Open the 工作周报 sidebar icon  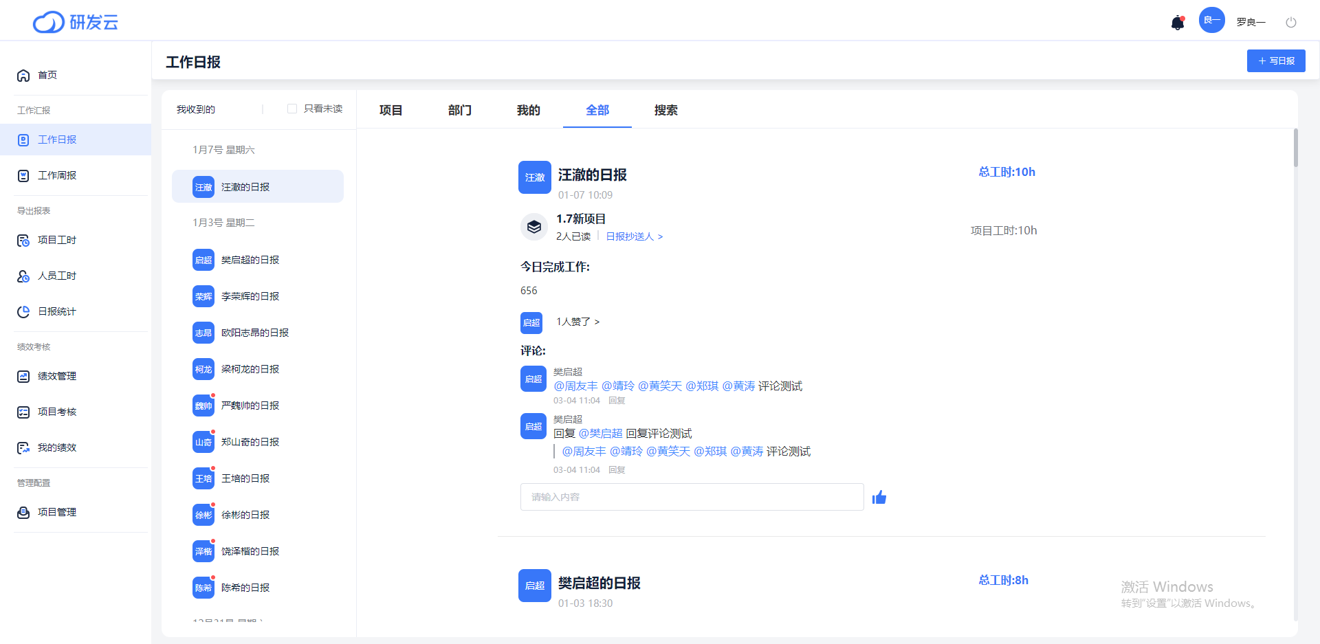23,175
